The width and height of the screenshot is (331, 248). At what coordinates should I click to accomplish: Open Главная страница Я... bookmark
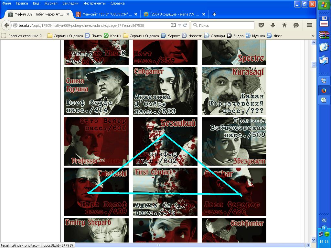point(23,36)
